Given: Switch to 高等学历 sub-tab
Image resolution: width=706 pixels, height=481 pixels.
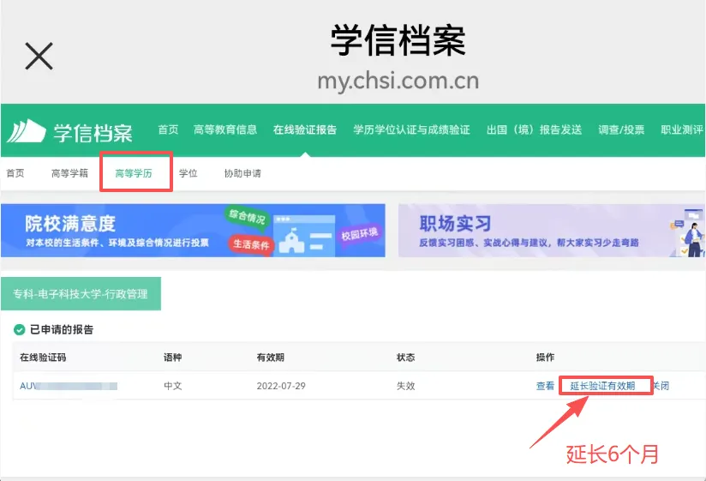Looking at the screenshot, I should coord(134,173).
